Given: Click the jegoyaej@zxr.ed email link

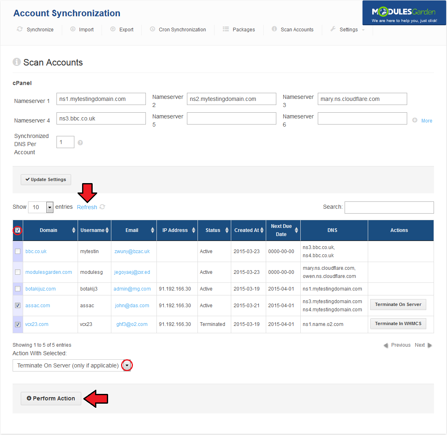Looking at the screenshot, I should pos(132,272).
